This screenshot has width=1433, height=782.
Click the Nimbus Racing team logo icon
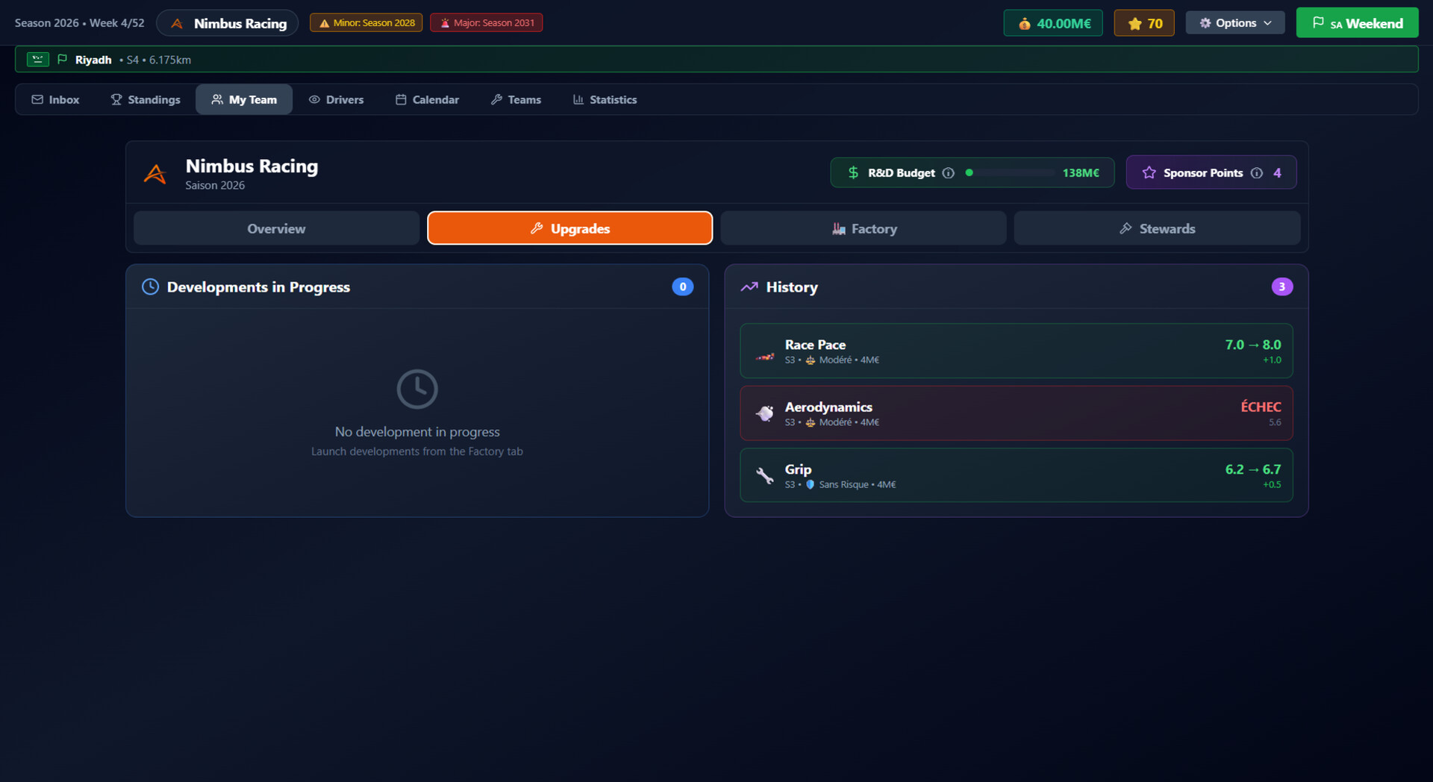(x=154, y=172)
